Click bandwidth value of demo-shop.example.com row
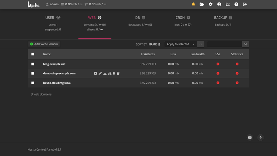The height and width of the screenshot is (156, 277). tap(197, 73)
